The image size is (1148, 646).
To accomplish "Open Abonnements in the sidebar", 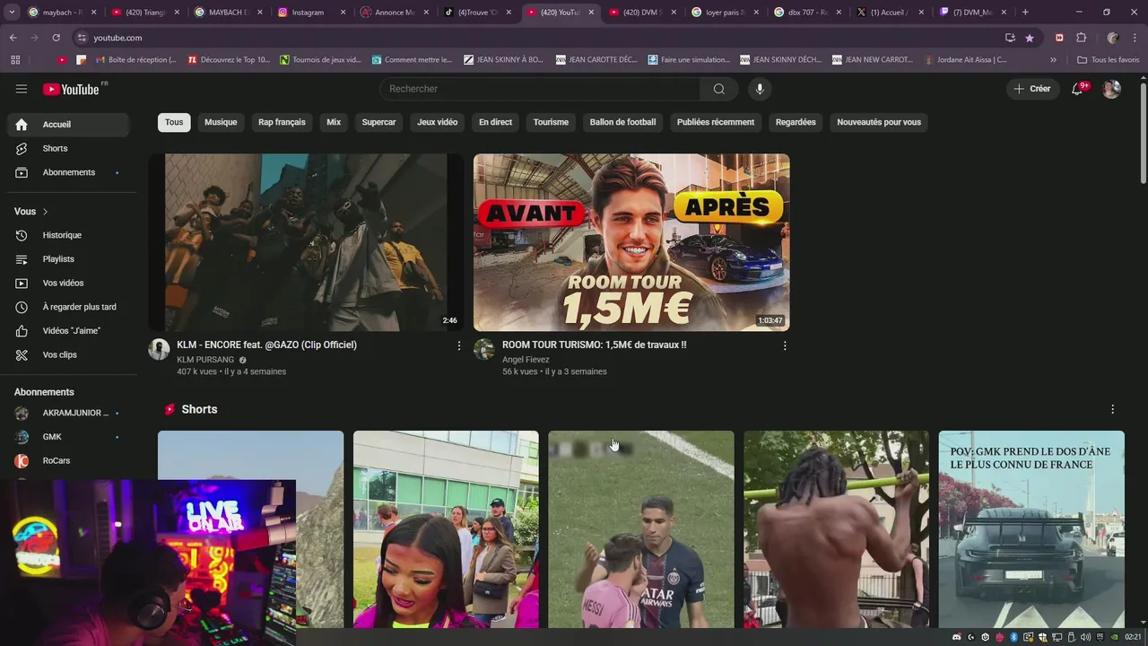I will pos(68,172).
